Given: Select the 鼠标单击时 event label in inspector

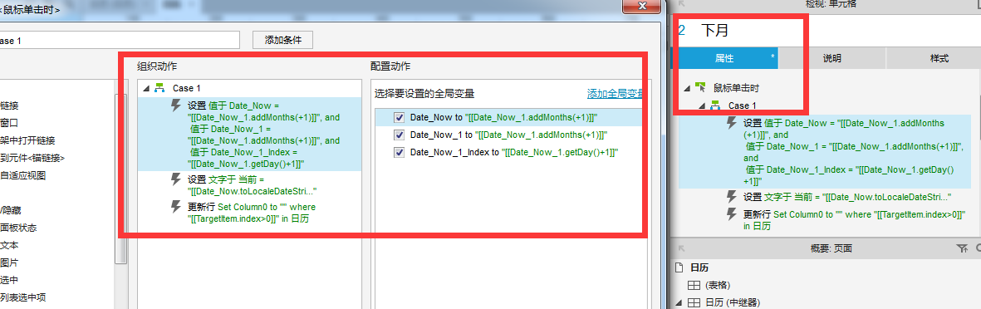Looking at the screenshot, I should pyautogui.click(x=737, y=88).
